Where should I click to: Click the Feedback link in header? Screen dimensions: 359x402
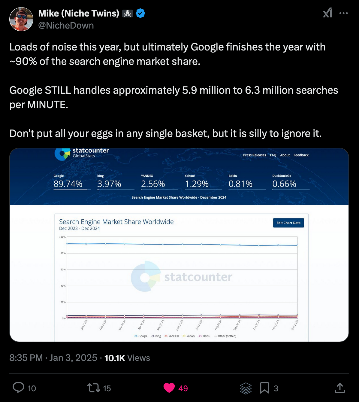pos(301,155)
